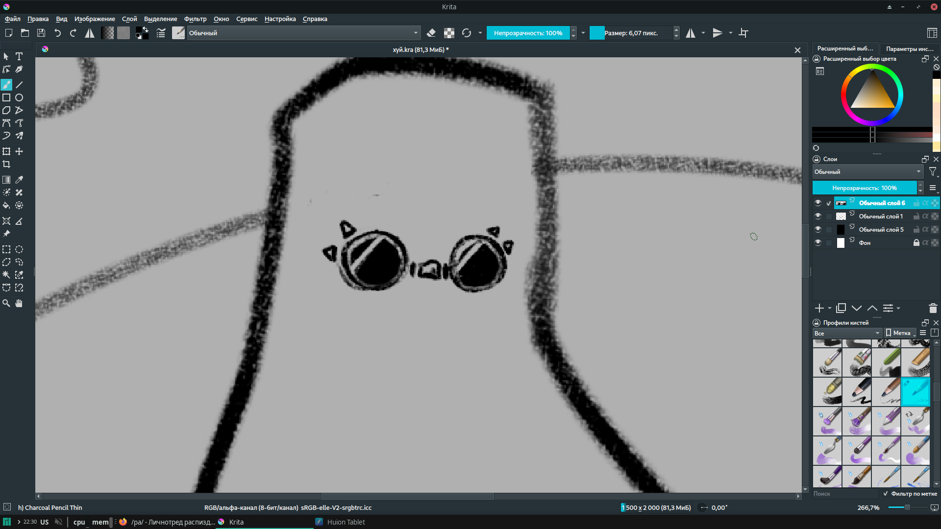Expand the add layer arrow menu
941x529 pixels.
click(x=829, y=308)
